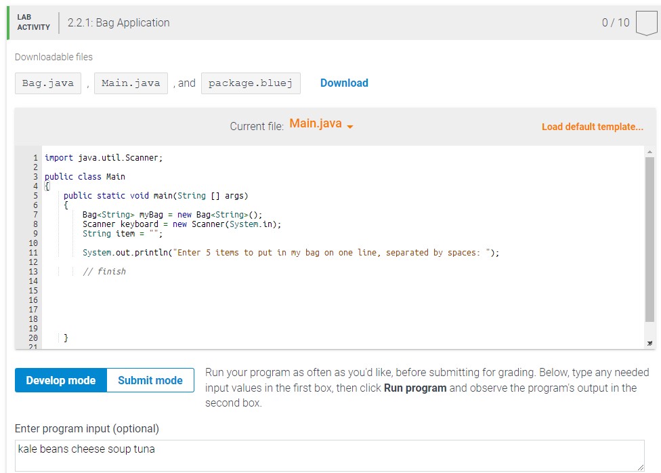Select the Bag.java file chip
This screenshot has width=661, height=473.
(x=47, y=83)
